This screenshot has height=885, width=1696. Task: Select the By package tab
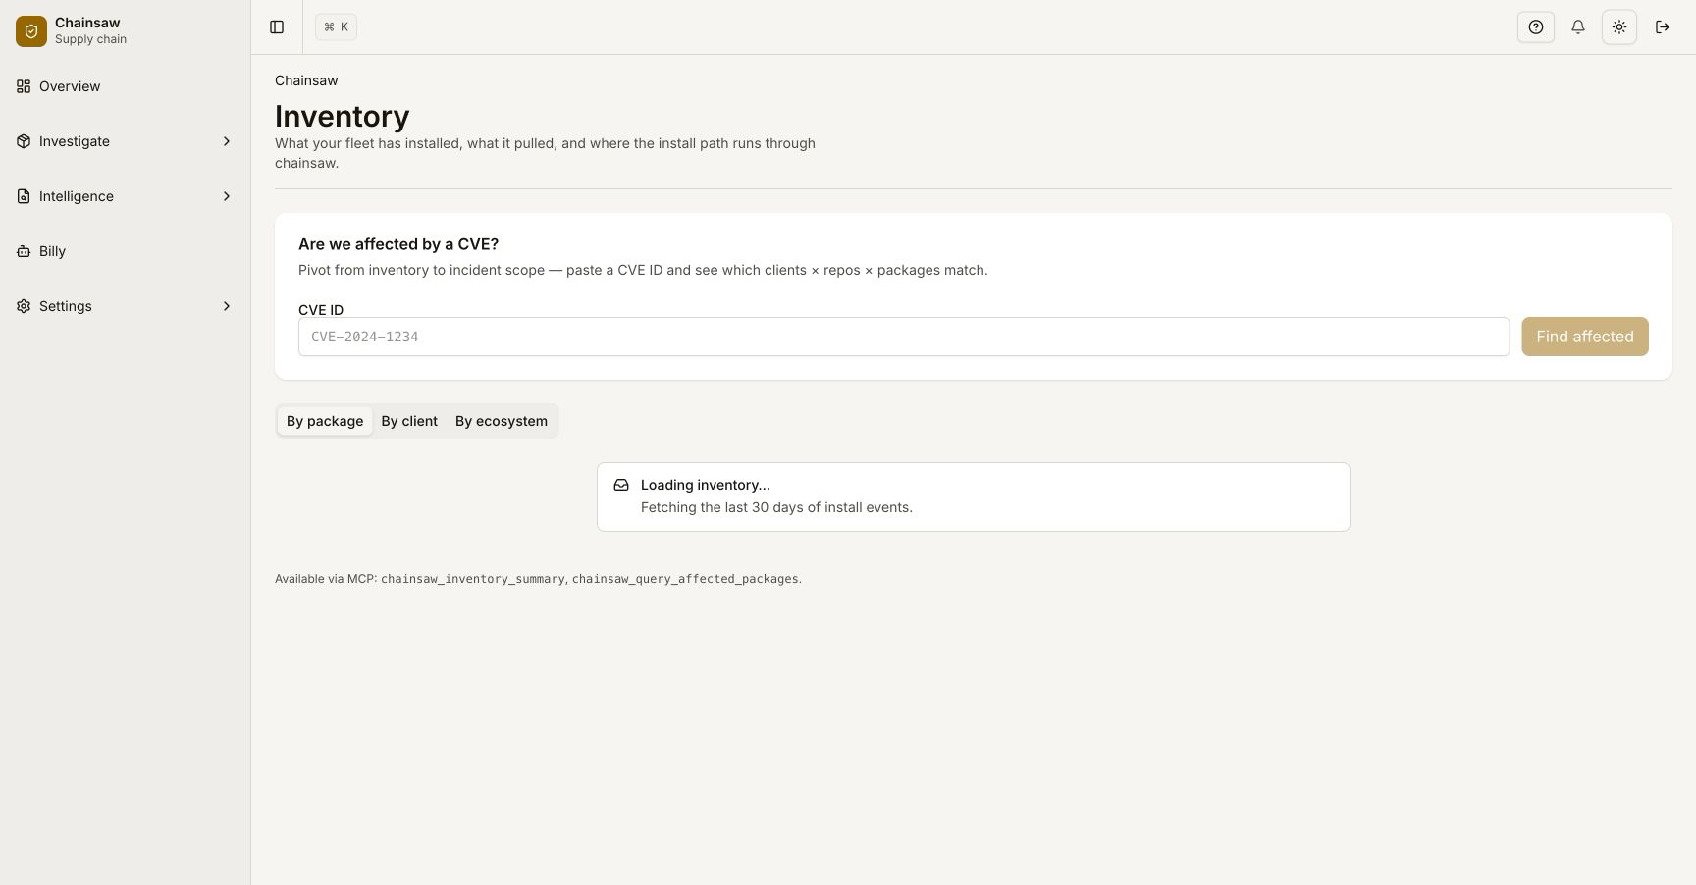point(325,421)
